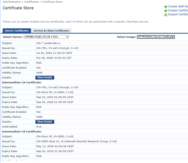
Task: Go to Certificates breadcrumb
Action: click(31, 2)
